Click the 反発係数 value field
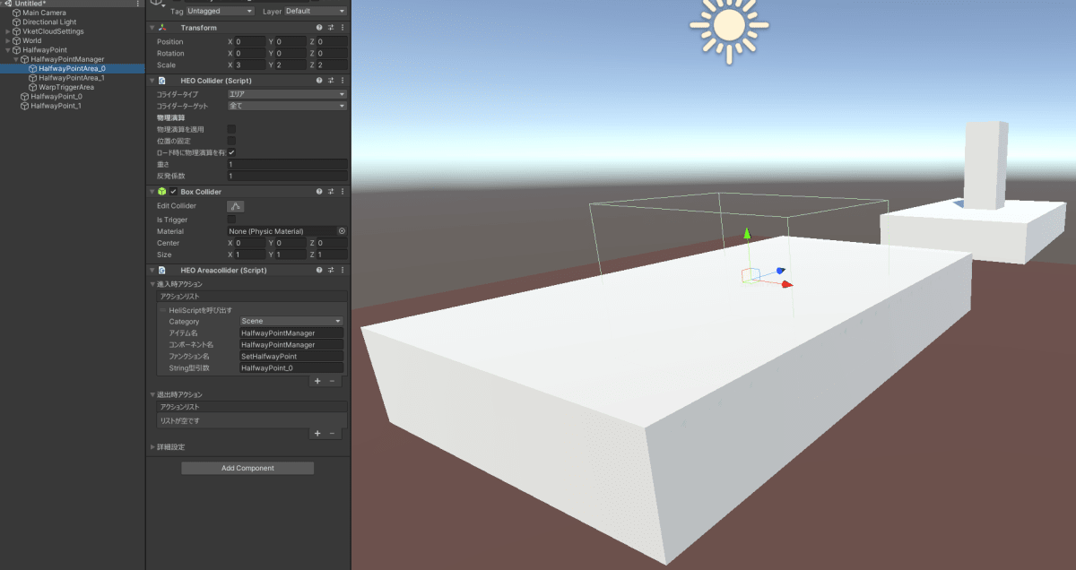The image size is (1076, 570). (x=287, y=177)
